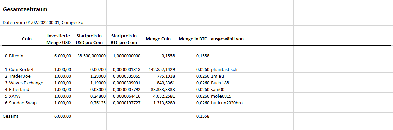Click the Bitcoin row name cell

click(27, 56)
